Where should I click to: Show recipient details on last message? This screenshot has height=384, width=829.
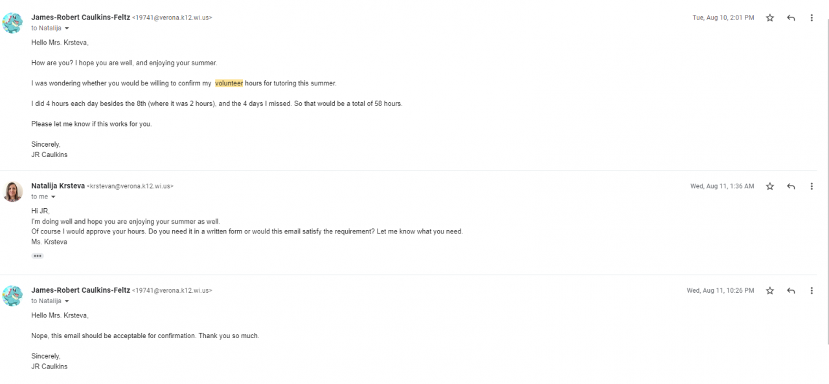pos(67,301)
